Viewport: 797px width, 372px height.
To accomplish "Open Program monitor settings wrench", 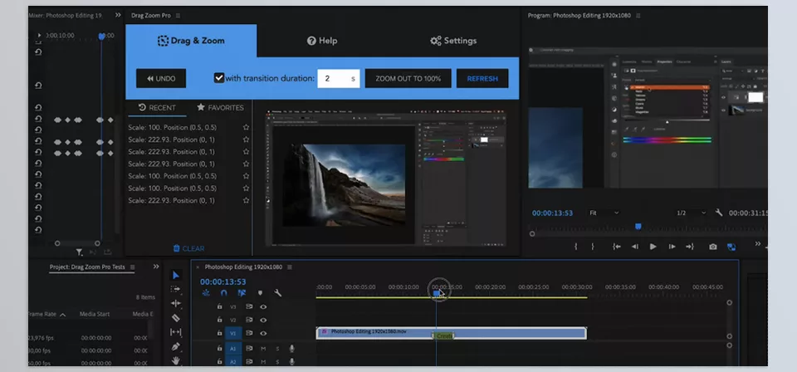I will (x=719, y=213).
